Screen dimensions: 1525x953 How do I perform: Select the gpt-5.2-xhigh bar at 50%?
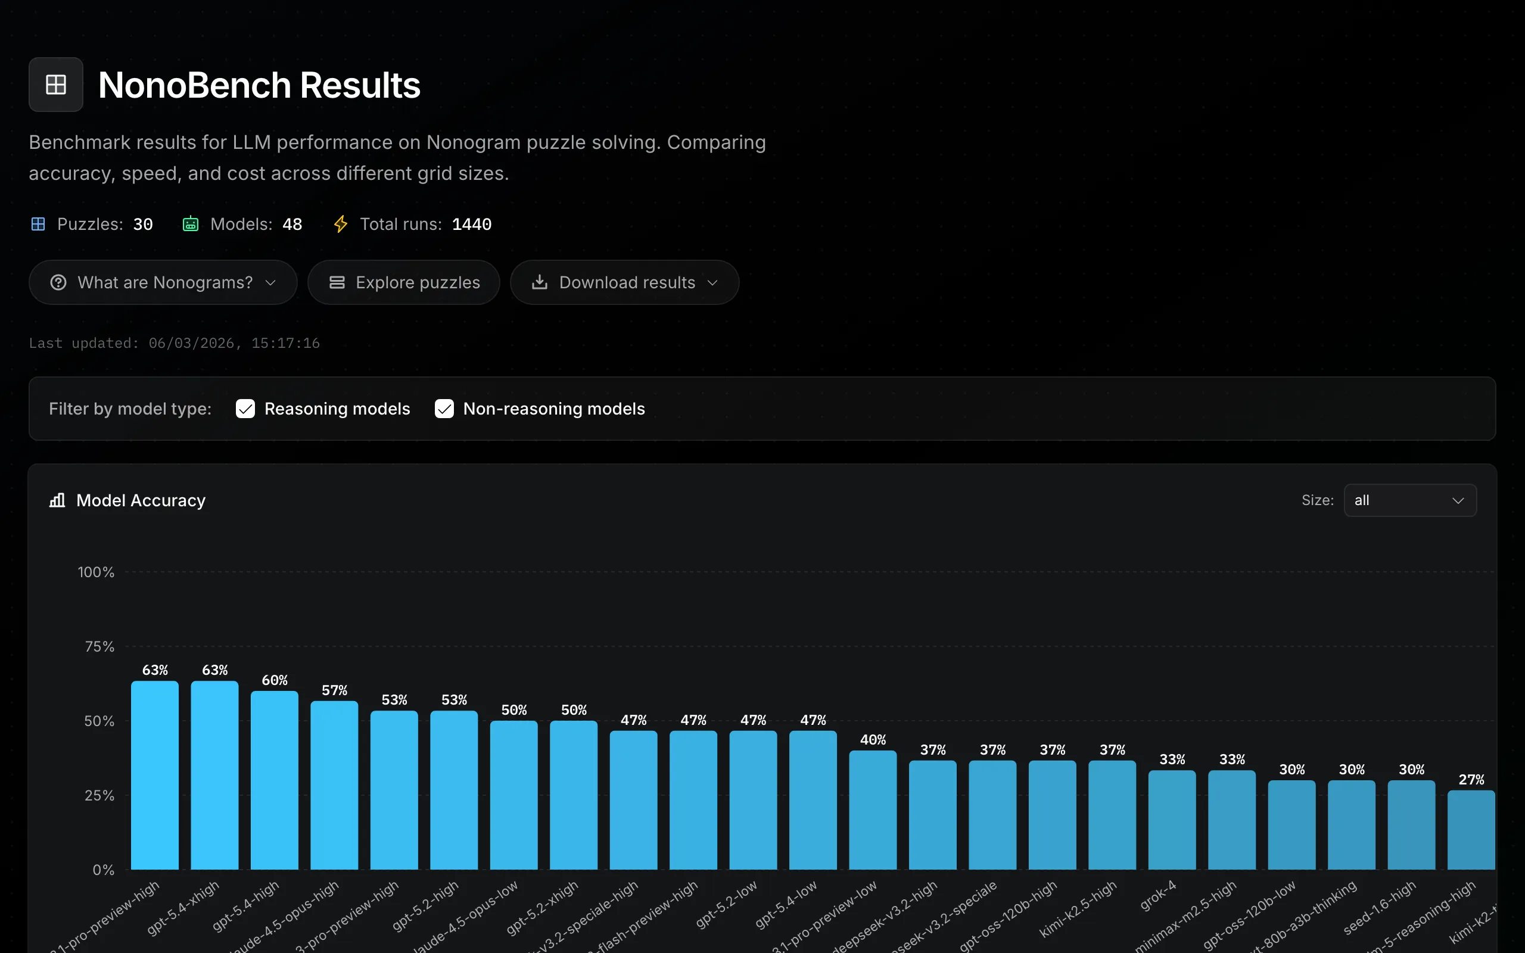click(574, 795)
